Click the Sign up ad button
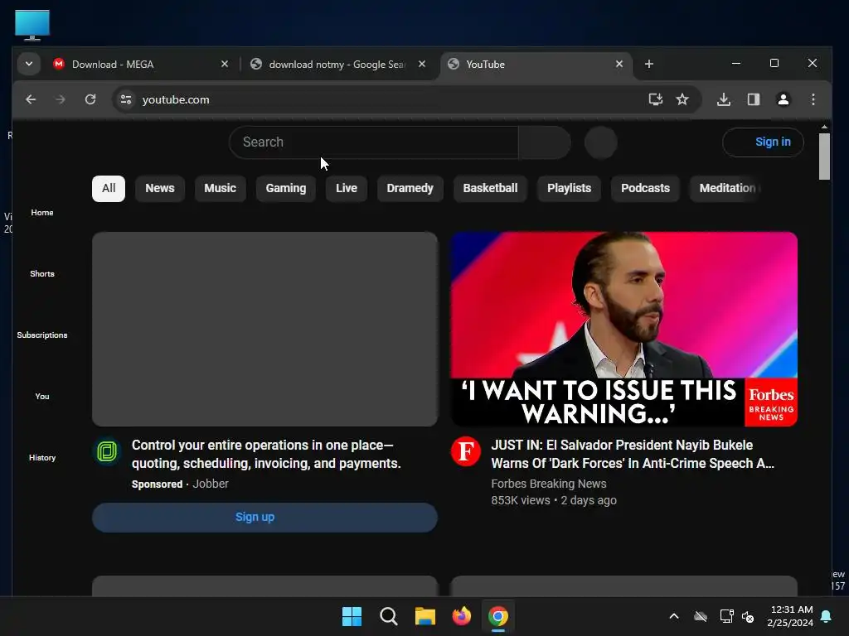849x636 pixels. (x=264, y=518)
